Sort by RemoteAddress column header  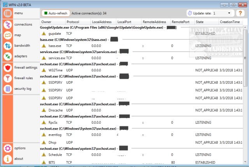click(156, 22)
